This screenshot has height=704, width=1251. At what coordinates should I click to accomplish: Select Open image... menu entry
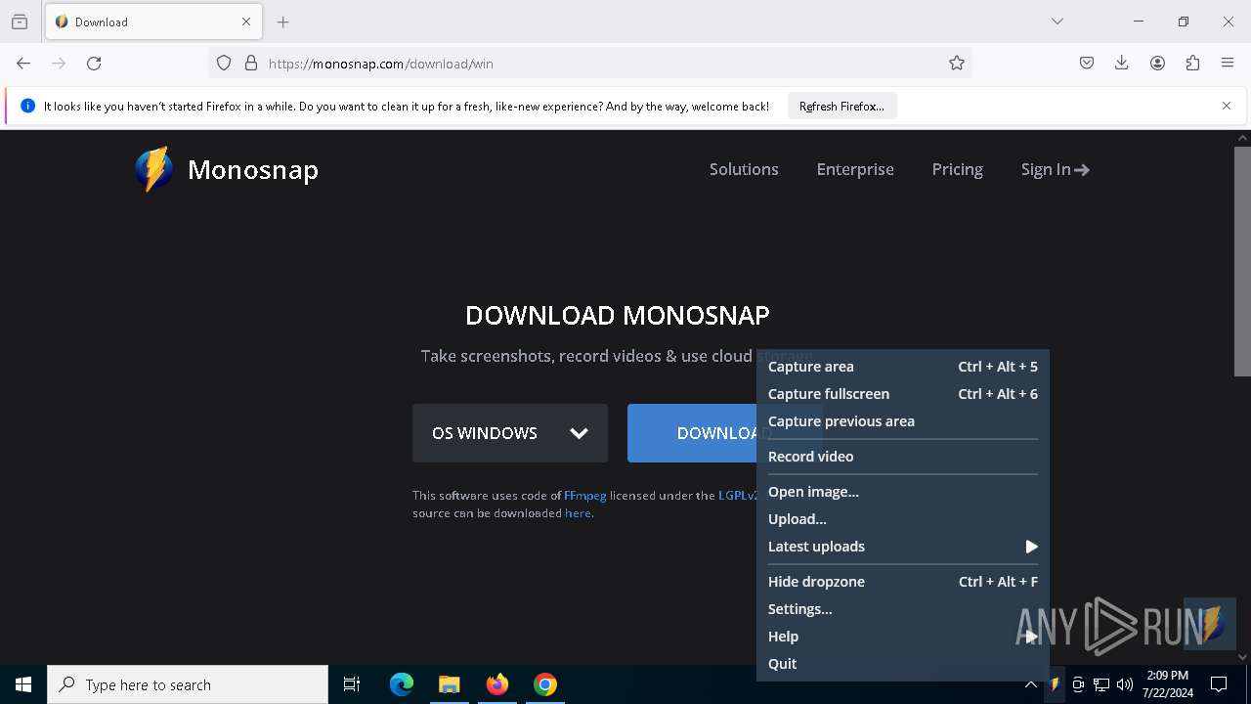903,492
